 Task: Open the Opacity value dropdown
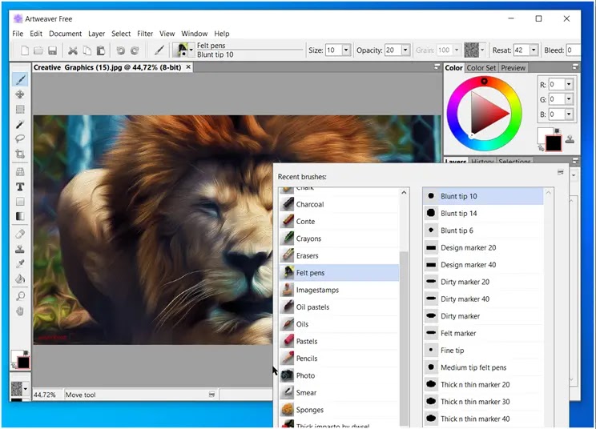(405, 50)
